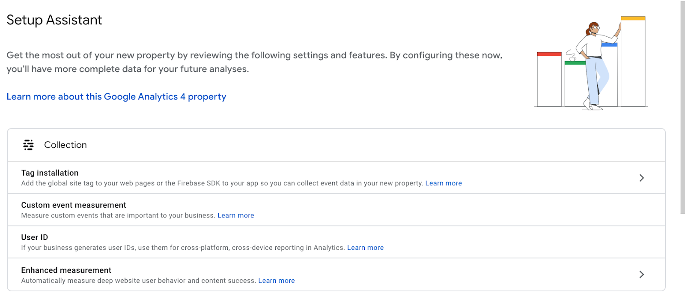
Task: Open Learn more link for Tag installation
Action: pyautogui.click(x=444, y=183)
